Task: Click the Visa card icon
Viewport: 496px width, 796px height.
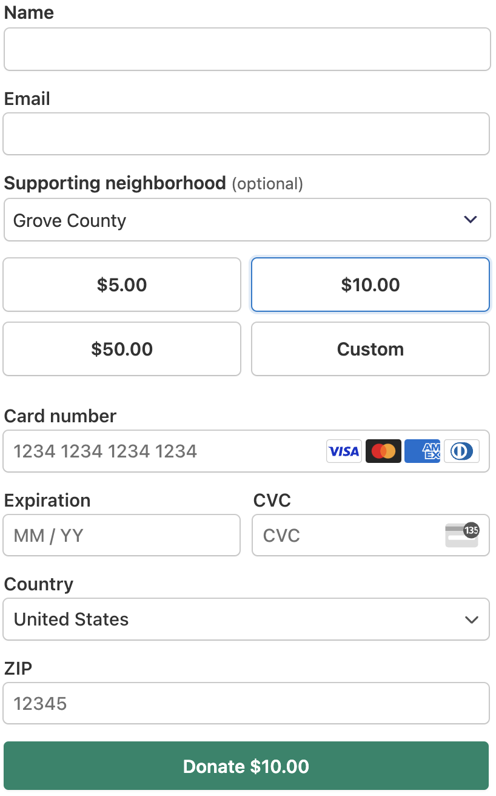Action: coord(344,451)
